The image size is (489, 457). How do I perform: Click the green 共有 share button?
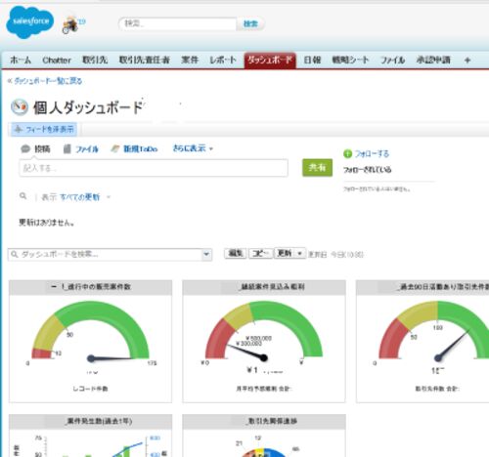pyautogui.click(x=317, y=168)
